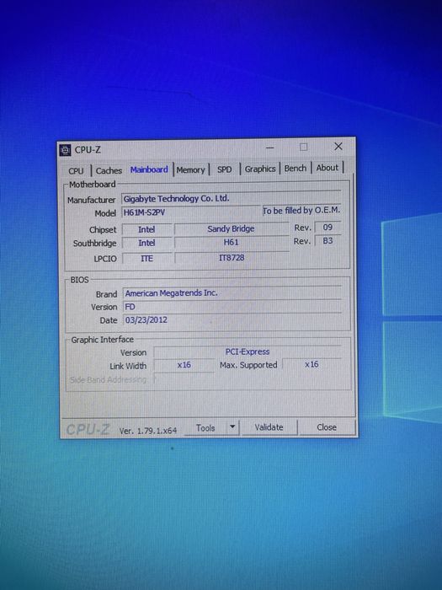Select the Mainboard tab
This screenshot has width=442, height=590.
tap(149, 169)
